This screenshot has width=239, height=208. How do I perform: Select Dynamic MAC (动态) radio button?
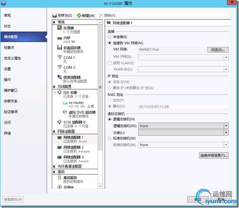tap(110, 100)
